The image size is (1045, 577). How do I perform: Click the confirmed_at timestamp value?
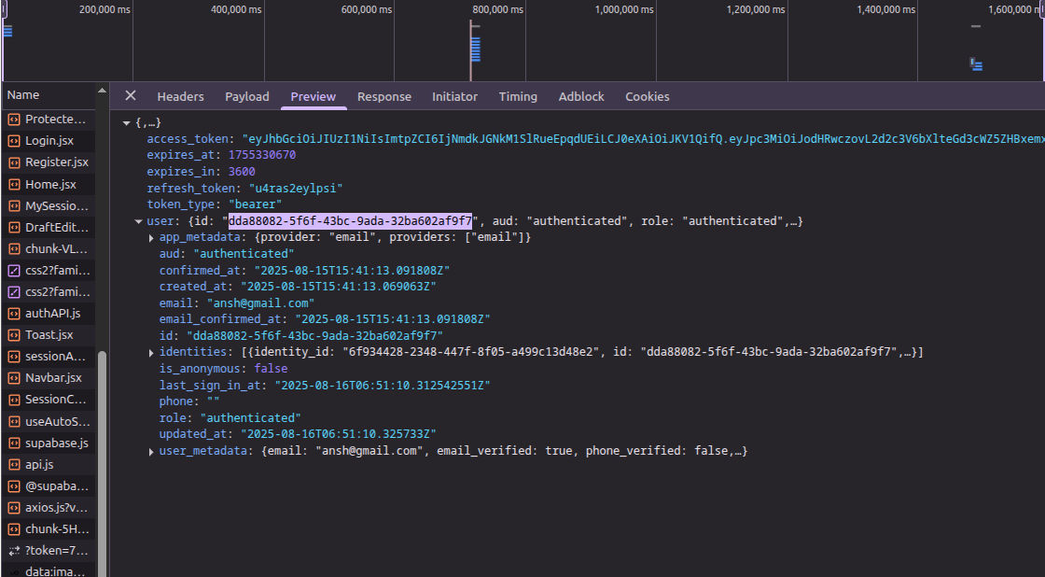(352, 270)
